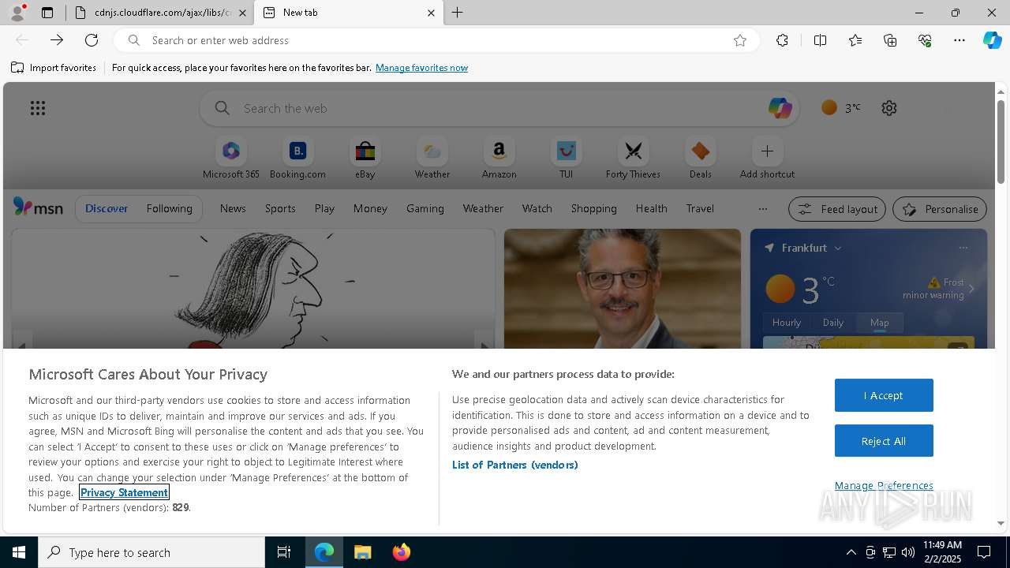Open Gaming category
This screenshot has width=1010, height=568.
tap(425, 208)
